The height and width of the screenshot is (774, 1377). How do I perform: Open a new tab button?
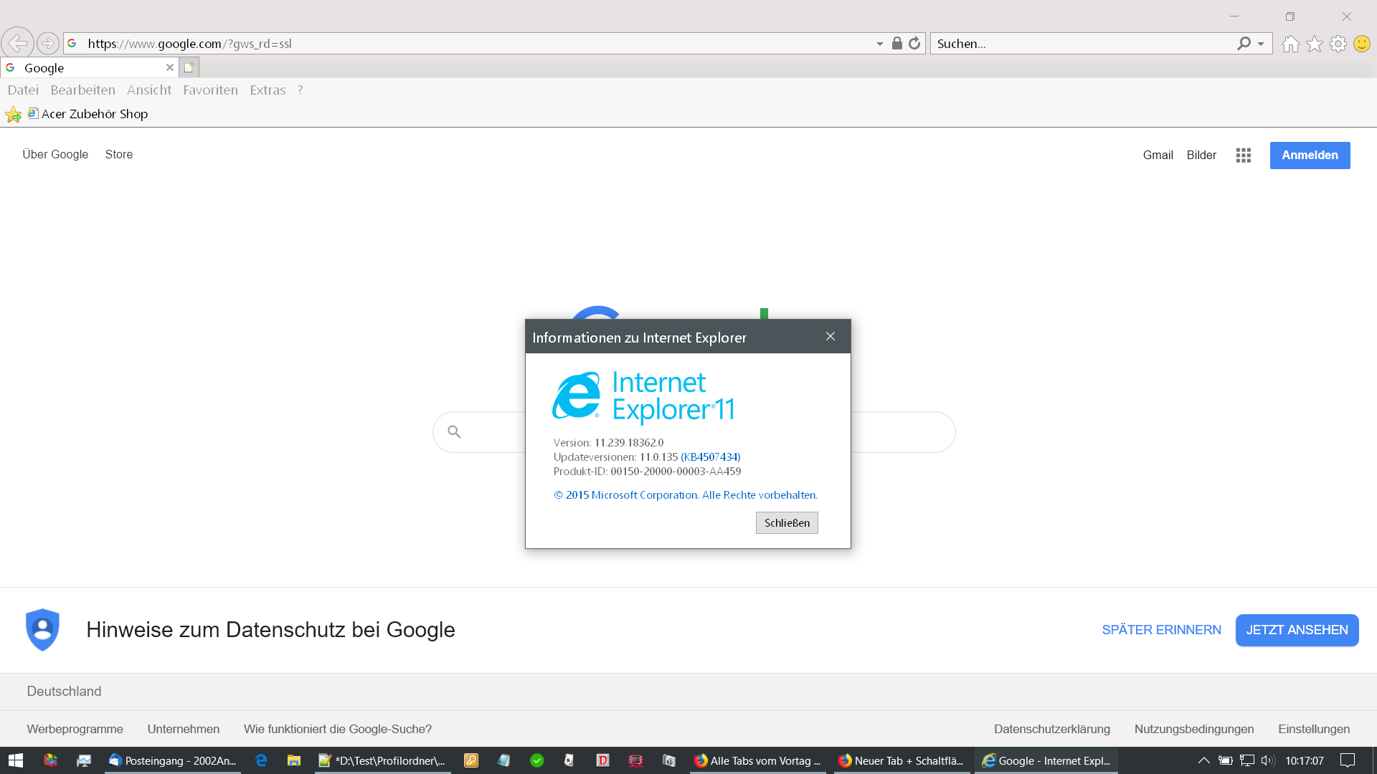[189, 67]
